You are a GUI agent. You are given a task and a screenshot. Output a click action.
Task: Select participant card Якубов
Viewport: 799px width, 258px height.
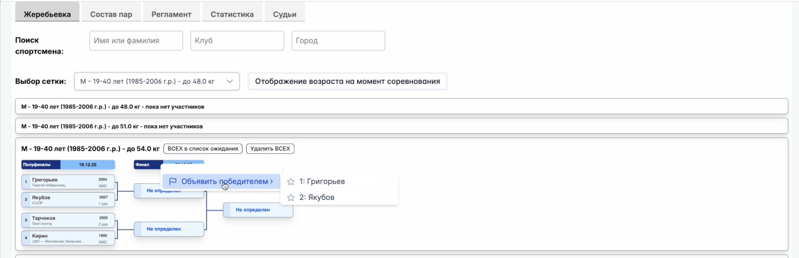pos(68,200)
